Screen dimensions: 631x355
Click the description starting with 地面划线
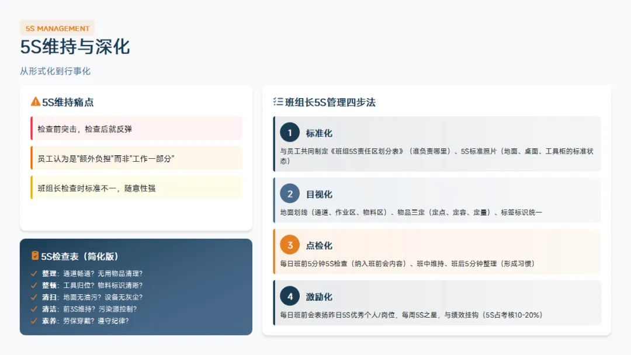tap(411, 213)
